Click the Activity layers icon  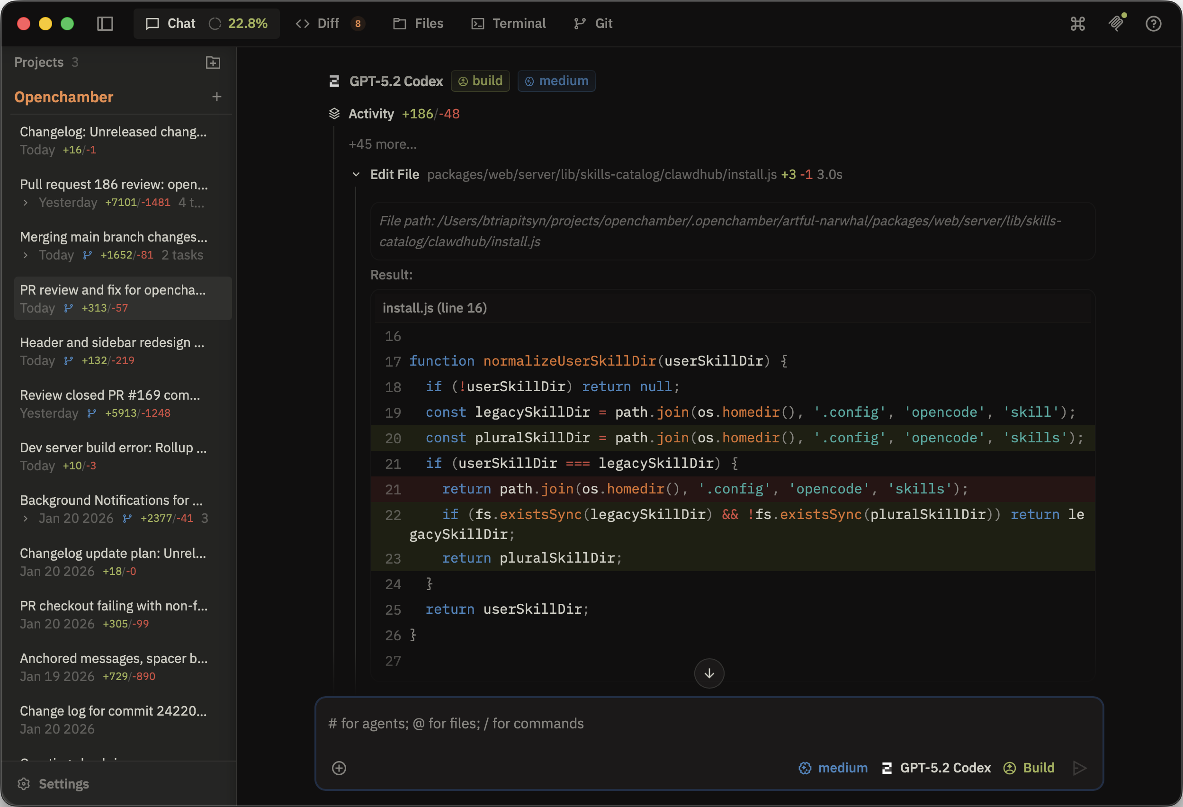click(334, 114)
